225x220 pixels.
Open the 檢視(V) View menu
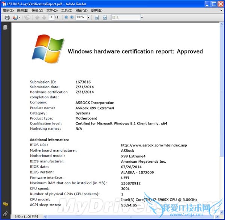pyautogui.click(x=37, y=10)
